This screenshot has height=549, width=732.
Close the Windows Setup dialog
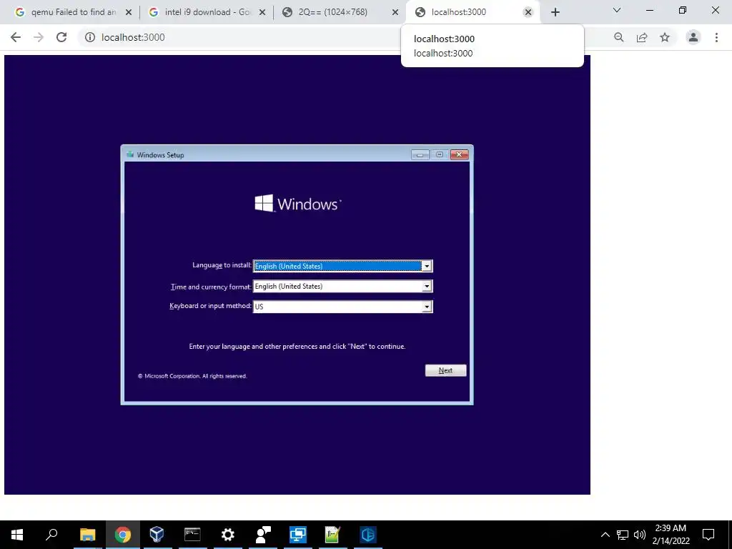click(x=460, y=154)
